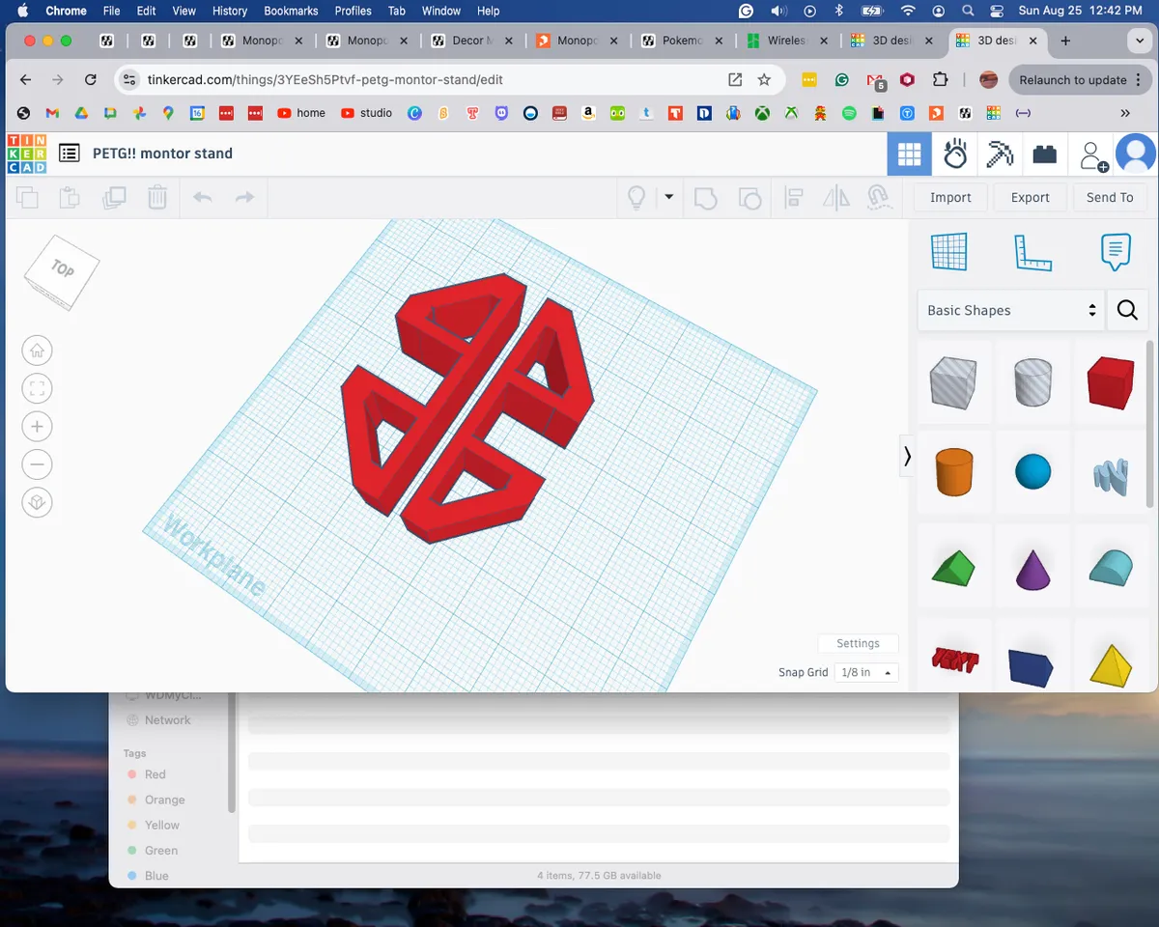The image size is (1159, 927).
Task: Open the Notes tool
Action: coord(1116,252)
